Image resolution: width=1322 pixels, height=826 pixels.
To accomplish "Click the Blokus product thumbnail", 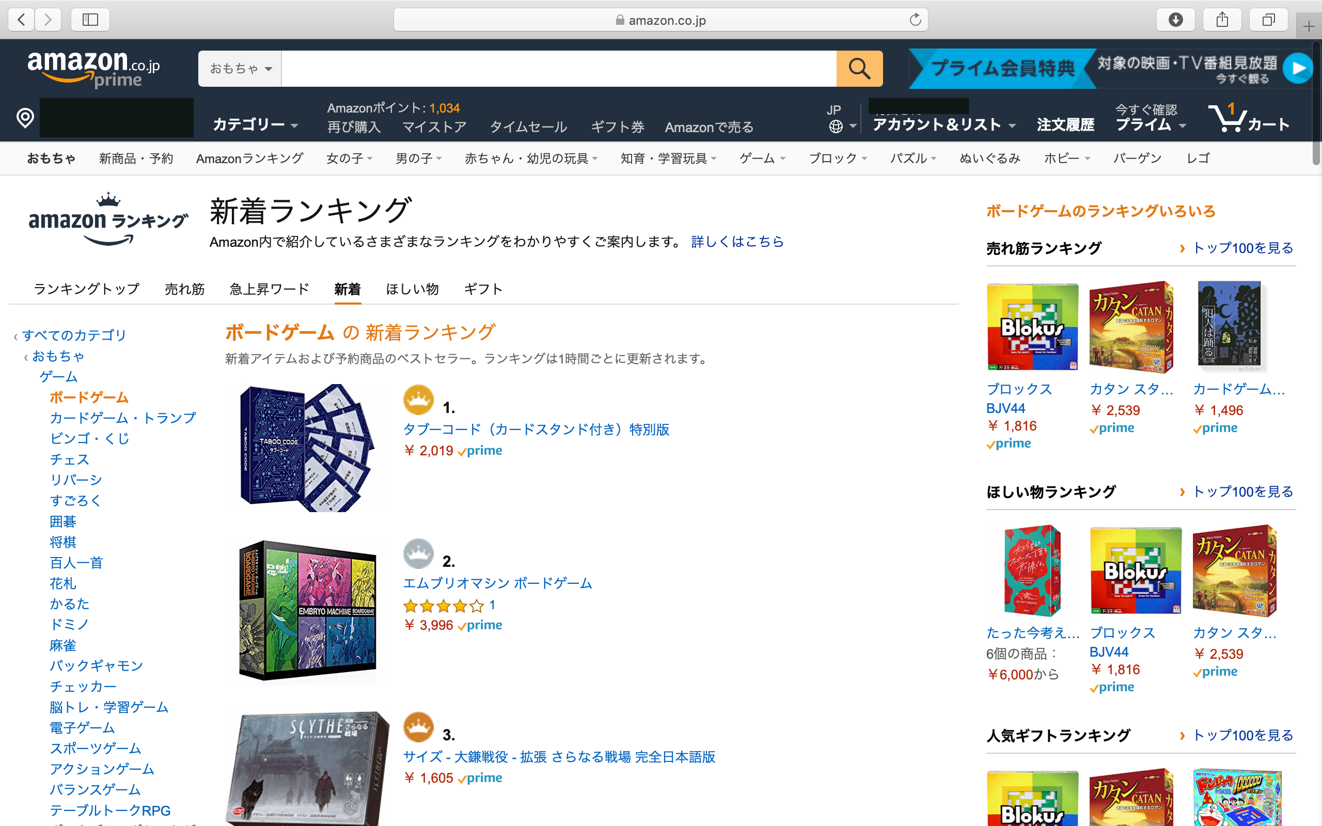I will pos(1032,326).
